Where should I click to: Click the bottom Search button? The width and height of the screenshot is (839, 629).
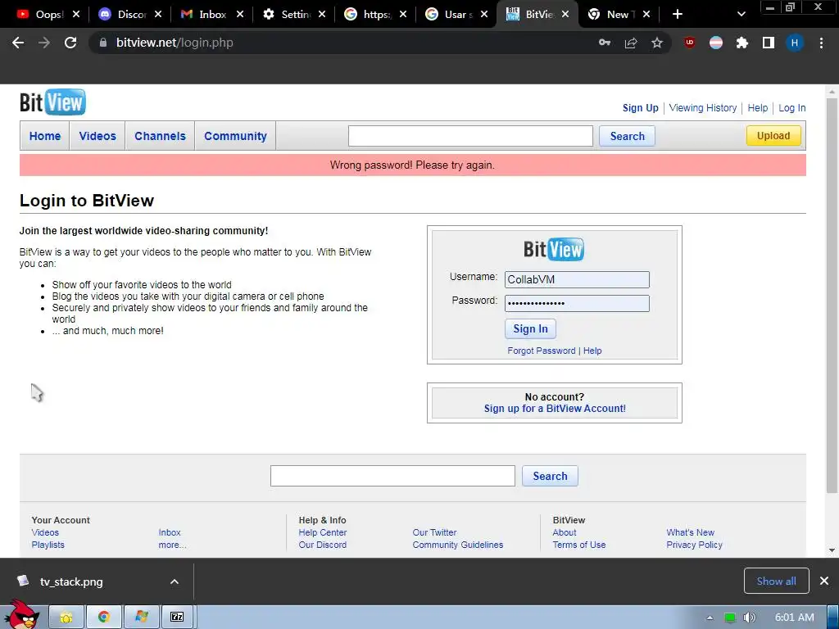click(550, 476)
